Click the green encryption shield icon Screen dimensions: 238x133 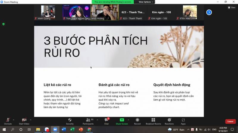4,24
